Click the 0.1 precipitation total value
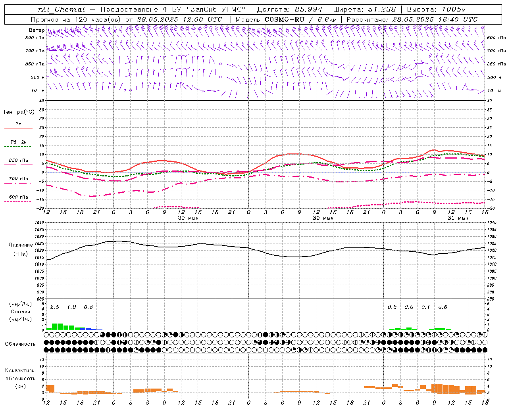The width and height of the screenshot is (508, 406). coord(426,307)
